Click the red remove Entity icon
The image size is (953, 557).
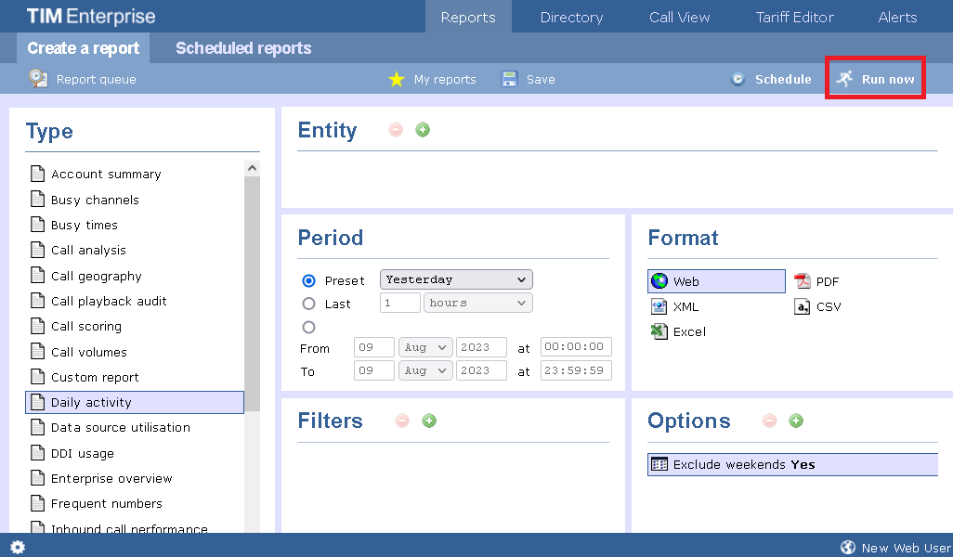click(x=396, y=130)
